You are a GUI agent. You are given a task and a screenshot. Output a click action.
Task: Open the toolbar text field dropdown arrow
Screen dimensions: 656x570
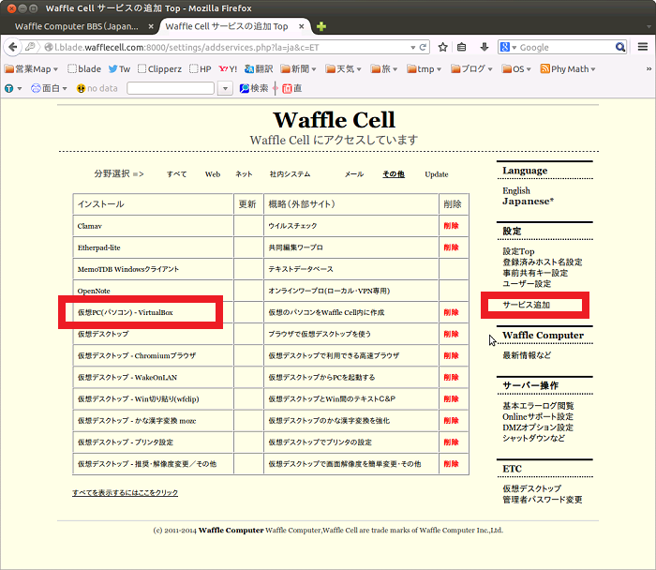pyautogui.click(x=225, y=88)
